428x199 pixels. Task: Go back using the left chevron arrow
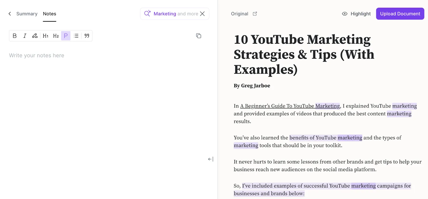pos(10,14)
